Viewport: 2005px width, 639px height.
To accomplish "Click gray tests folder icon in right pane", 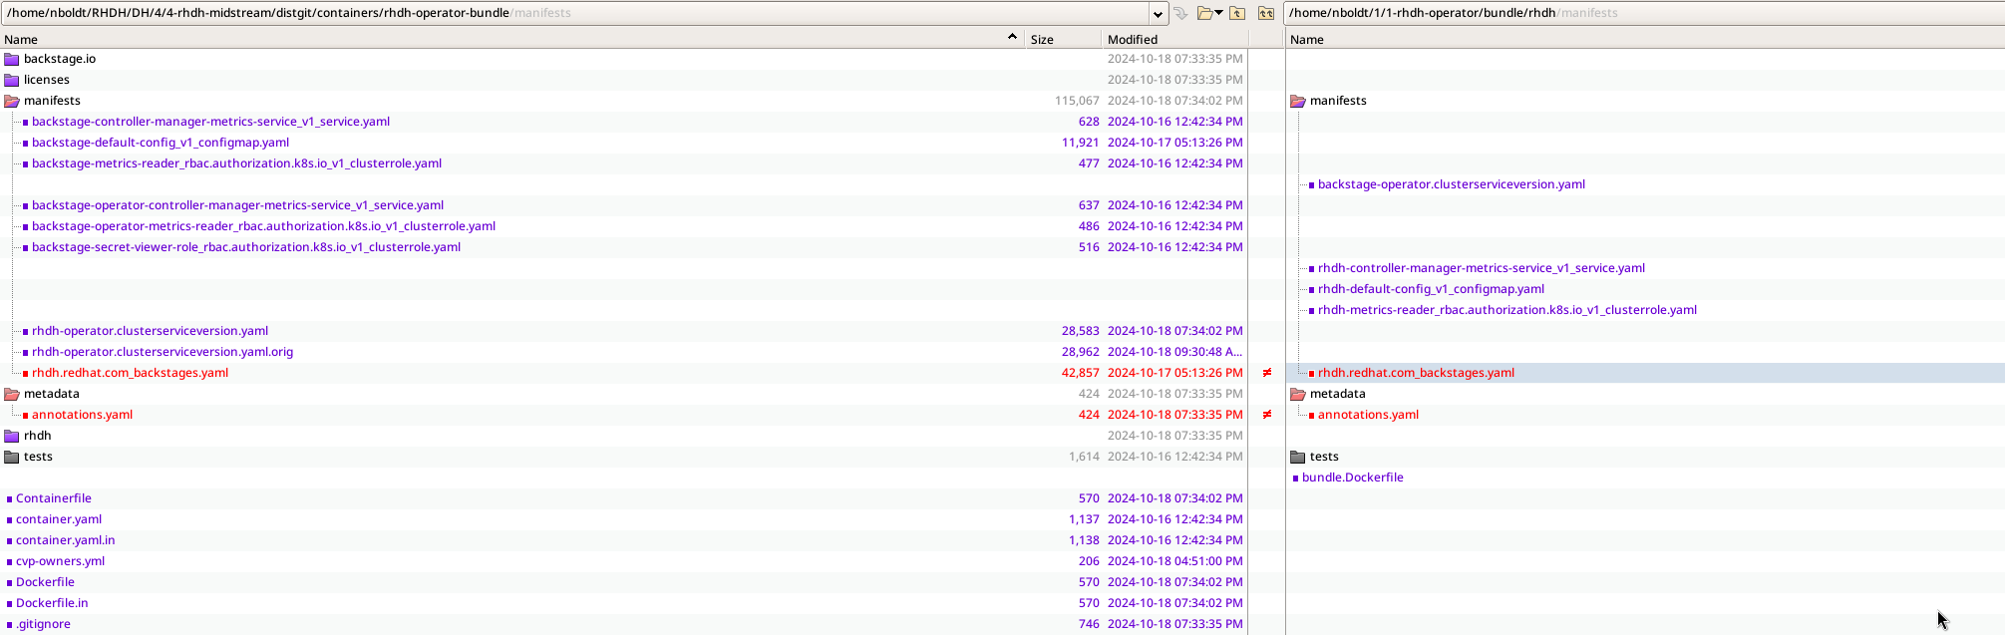I will pyautogui.click(x=1297, y=457).
